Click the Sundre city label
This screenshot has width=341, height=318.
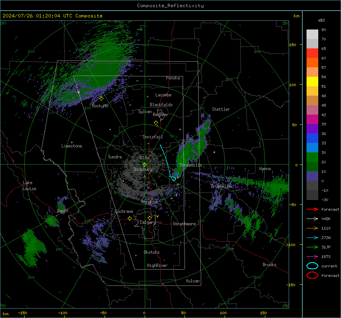(x=115, y=157)
